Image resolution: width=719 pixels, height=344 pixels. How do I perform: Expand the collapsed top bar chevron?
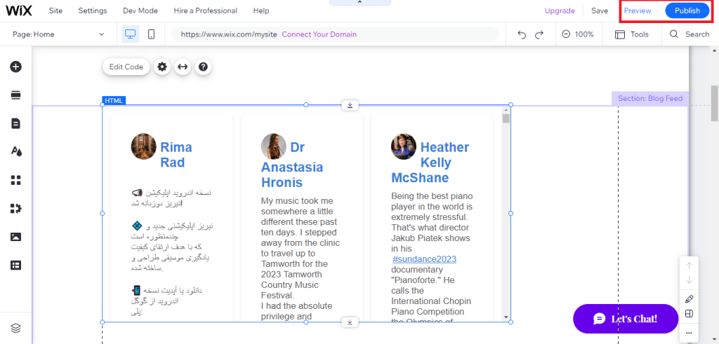(x=359, y=3)
